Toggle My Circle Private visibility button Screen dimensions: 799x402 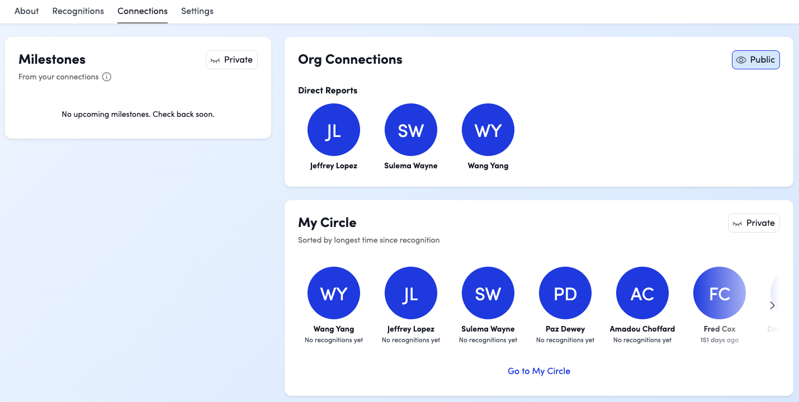tap(753, 223)
